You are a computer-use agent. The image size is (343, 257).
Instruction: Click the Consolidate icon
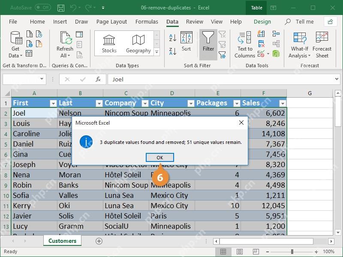tap(276, 34)
